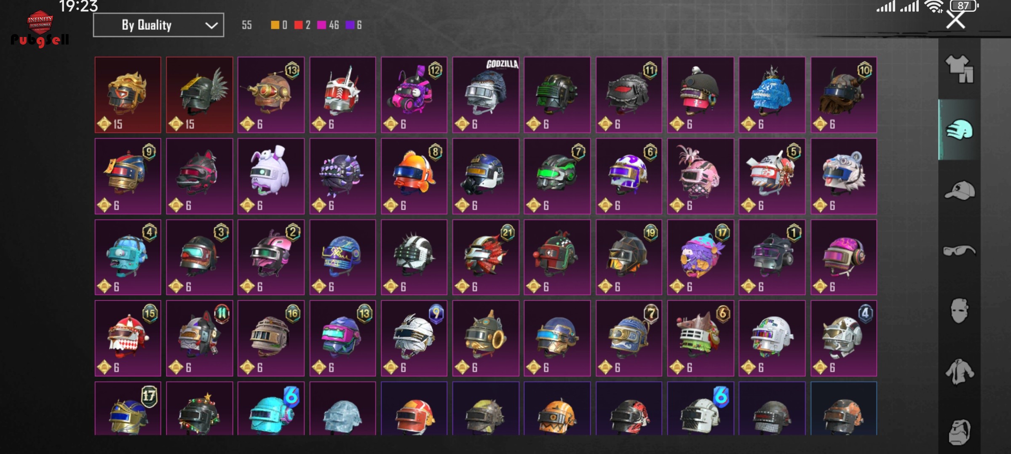Select the white tiger helmet skin
This screenshot has height=454, width=1011.
[844, 176]
